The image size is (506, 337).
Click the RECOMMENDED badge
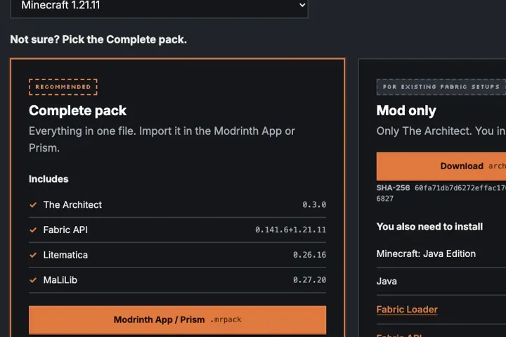(63, 87)
